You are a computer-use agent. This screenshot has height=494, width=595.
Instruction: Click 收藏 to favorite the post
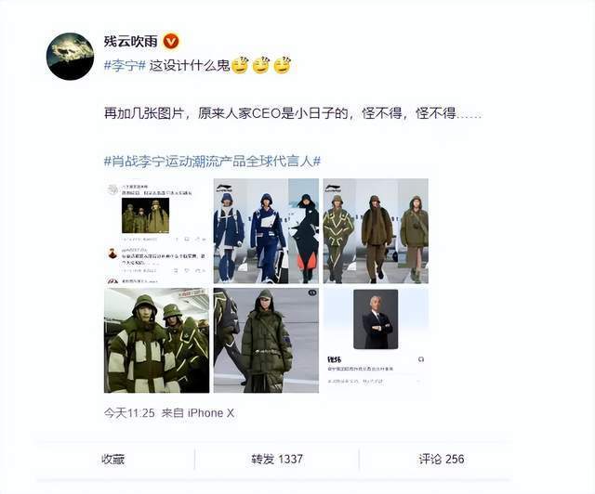point(113,459)
